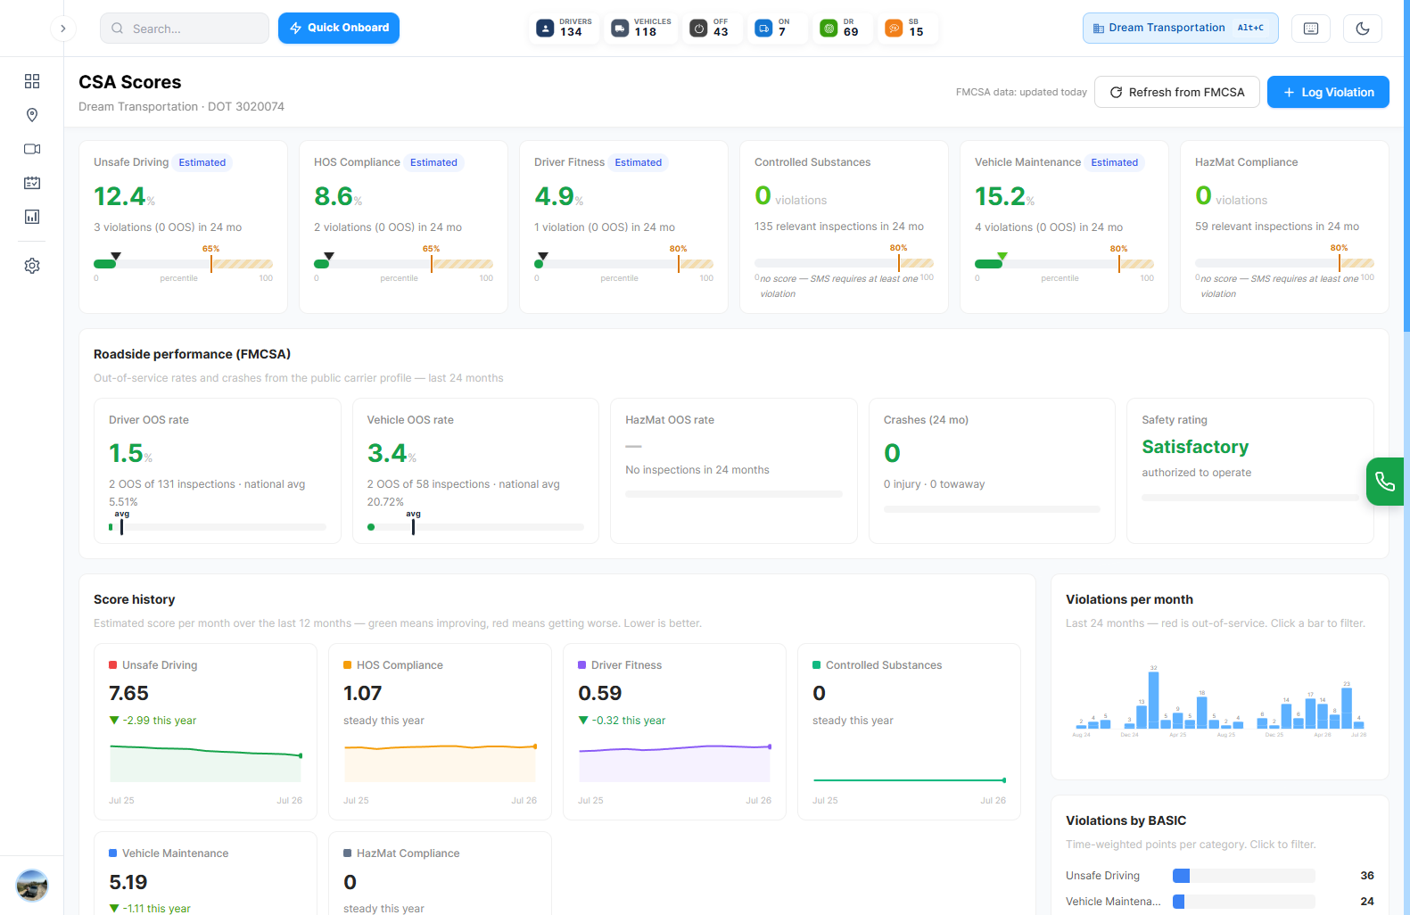
Task: Open HOS Compliance 1.07 score history card
Action: [x=440, y=731]
